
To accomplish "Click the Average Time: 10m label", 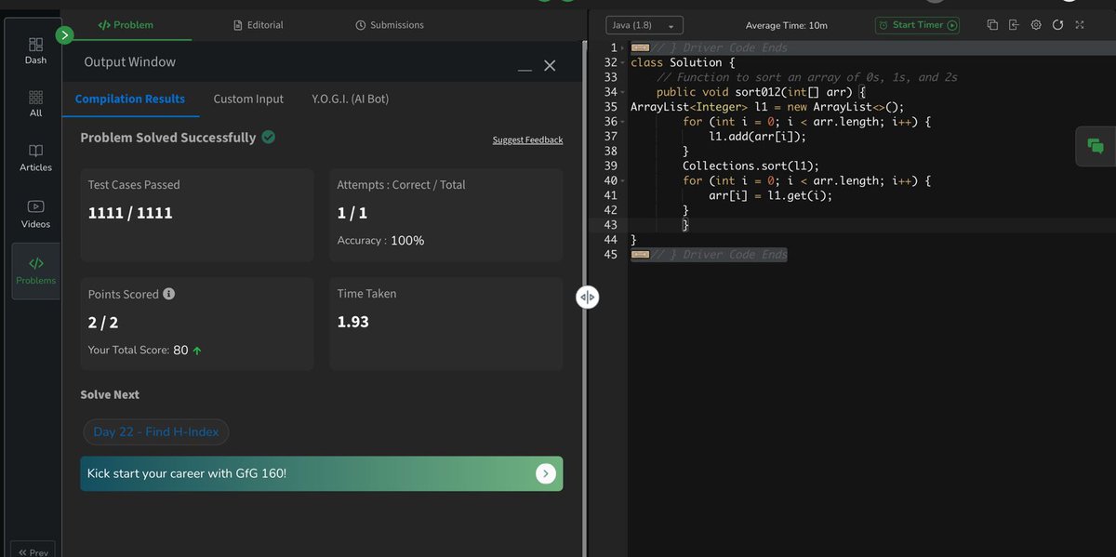I will click(x=787, y=26).
